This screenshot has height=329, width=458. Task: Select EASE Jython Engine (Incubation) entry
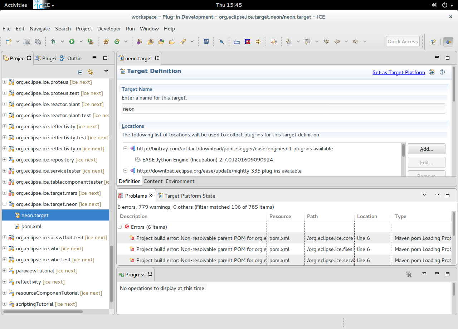pos(208,160)
